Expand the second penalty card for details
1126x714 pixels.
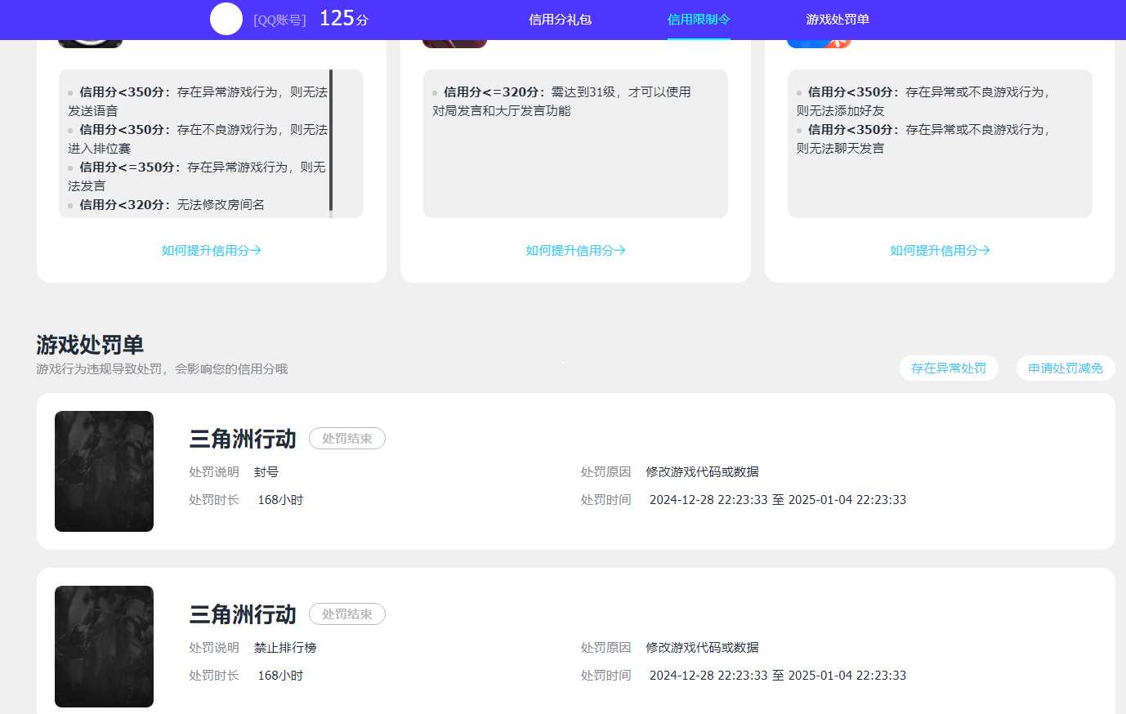(242, 614)
